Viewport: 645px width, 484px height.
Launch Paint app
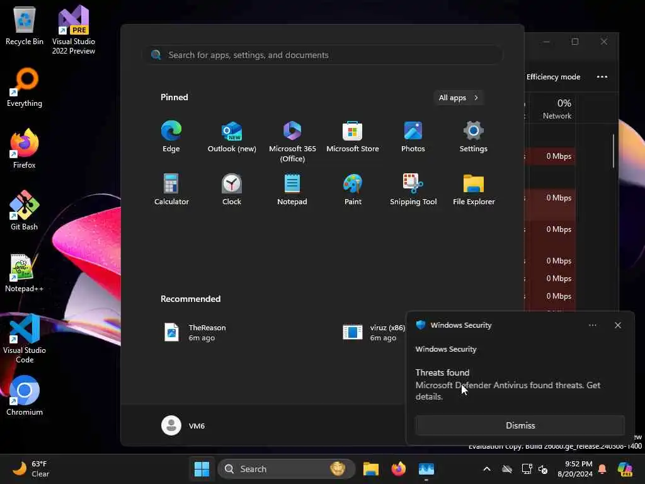[353, 190]
